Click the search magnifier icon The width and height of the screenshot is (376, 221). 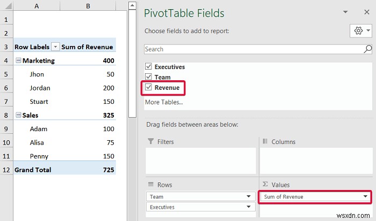coord(367,49)
